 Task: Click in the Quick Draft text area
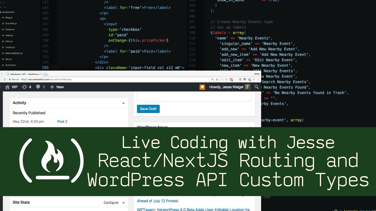point(194,96)
